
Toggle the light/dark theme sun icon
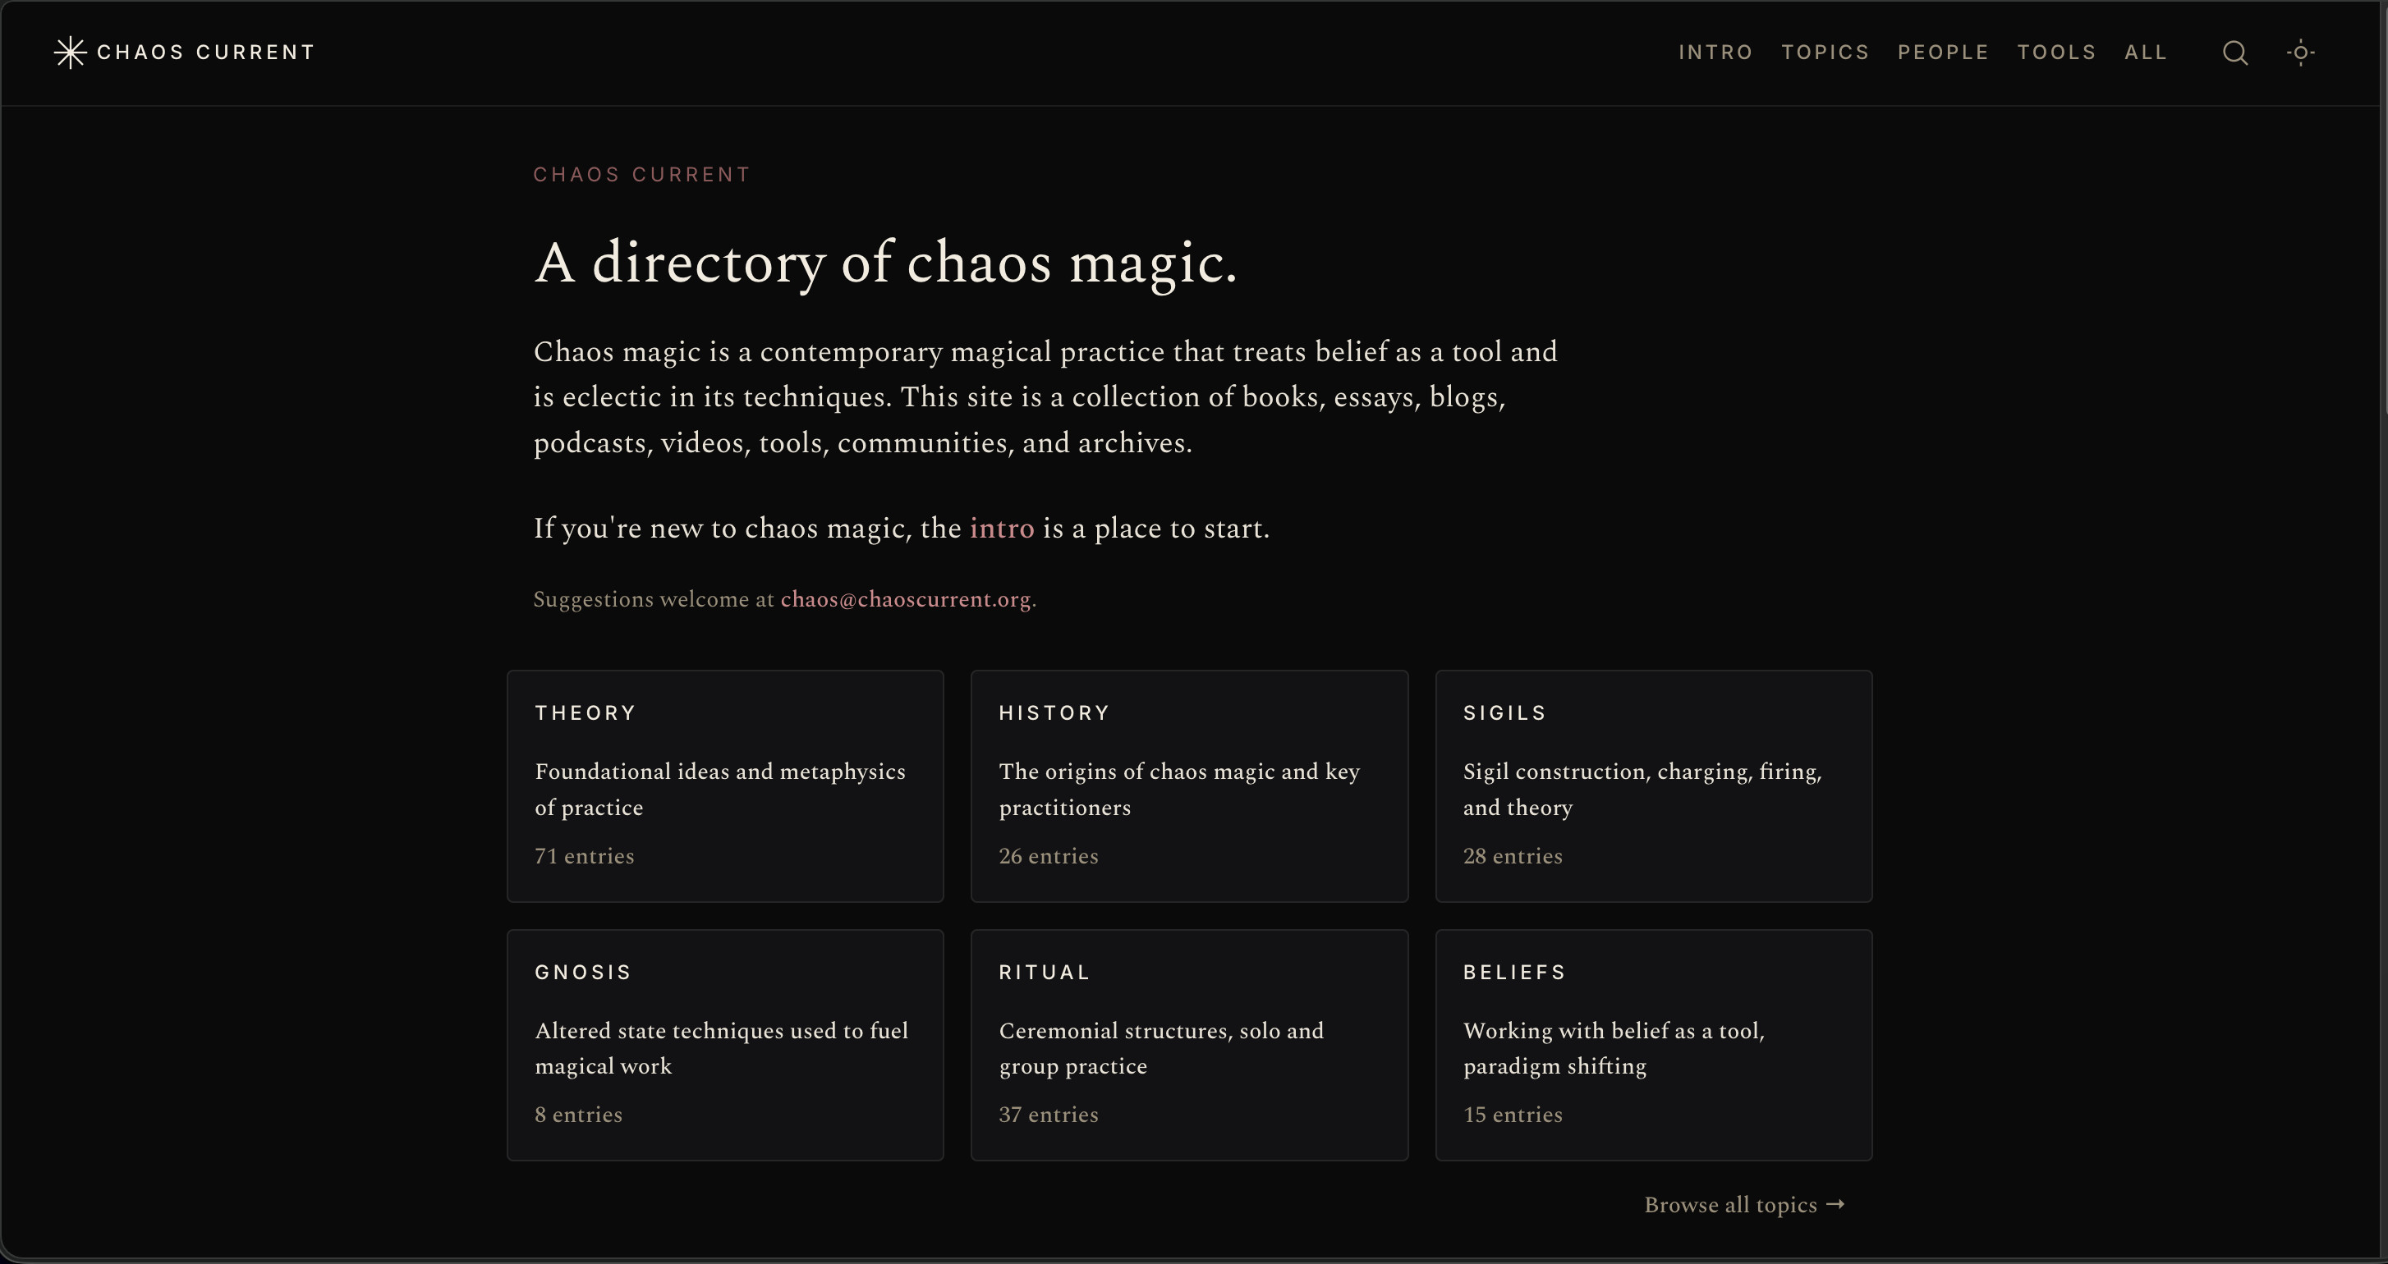(x=2301, y=53)
